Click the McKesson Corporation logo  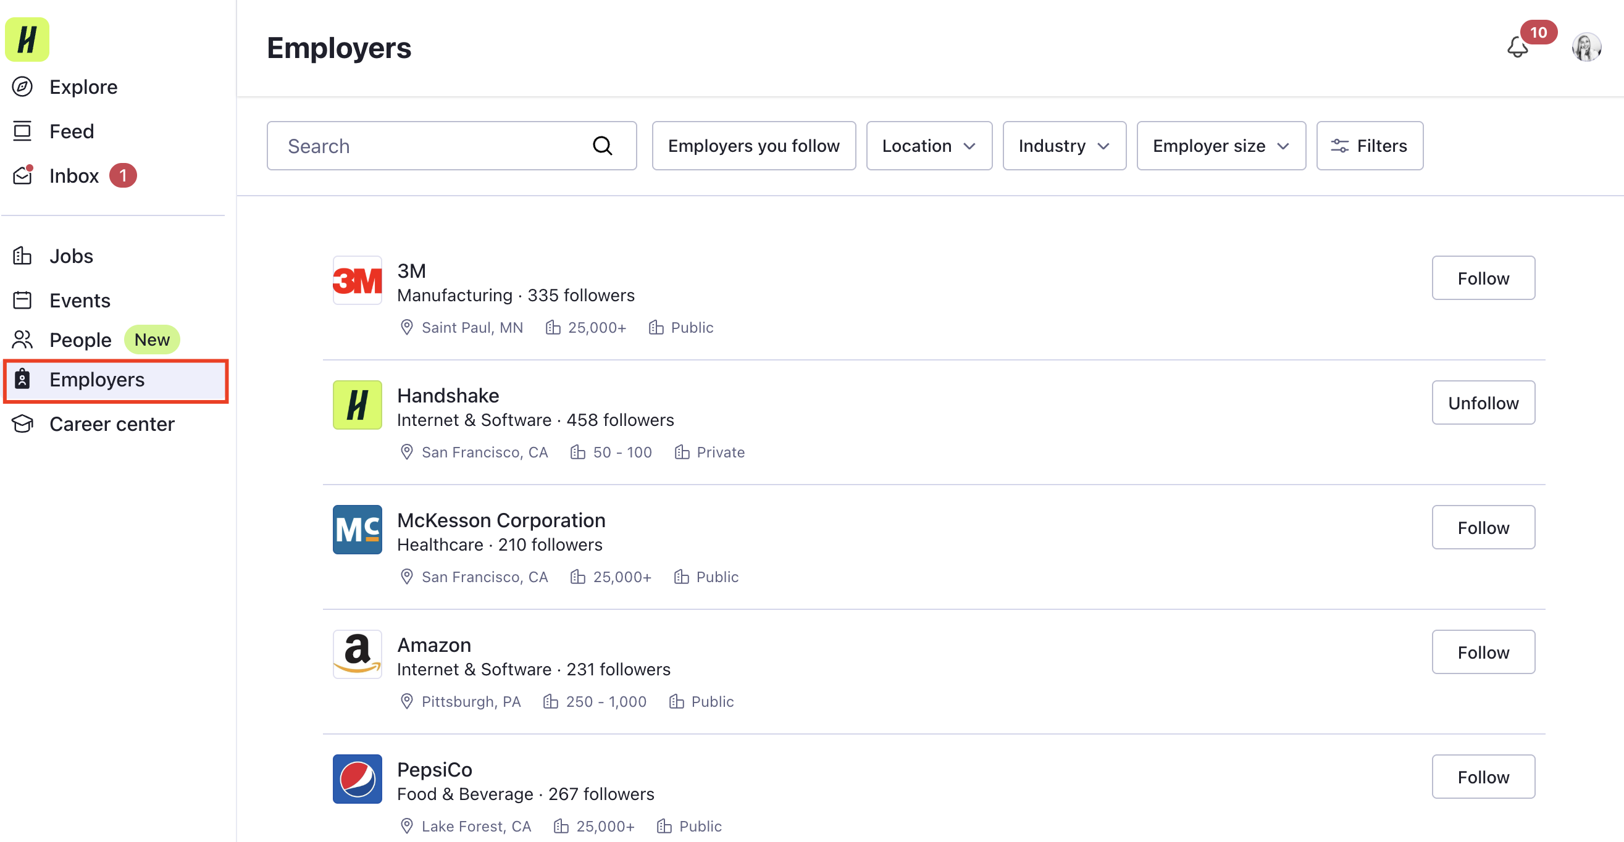pos(358,530)
